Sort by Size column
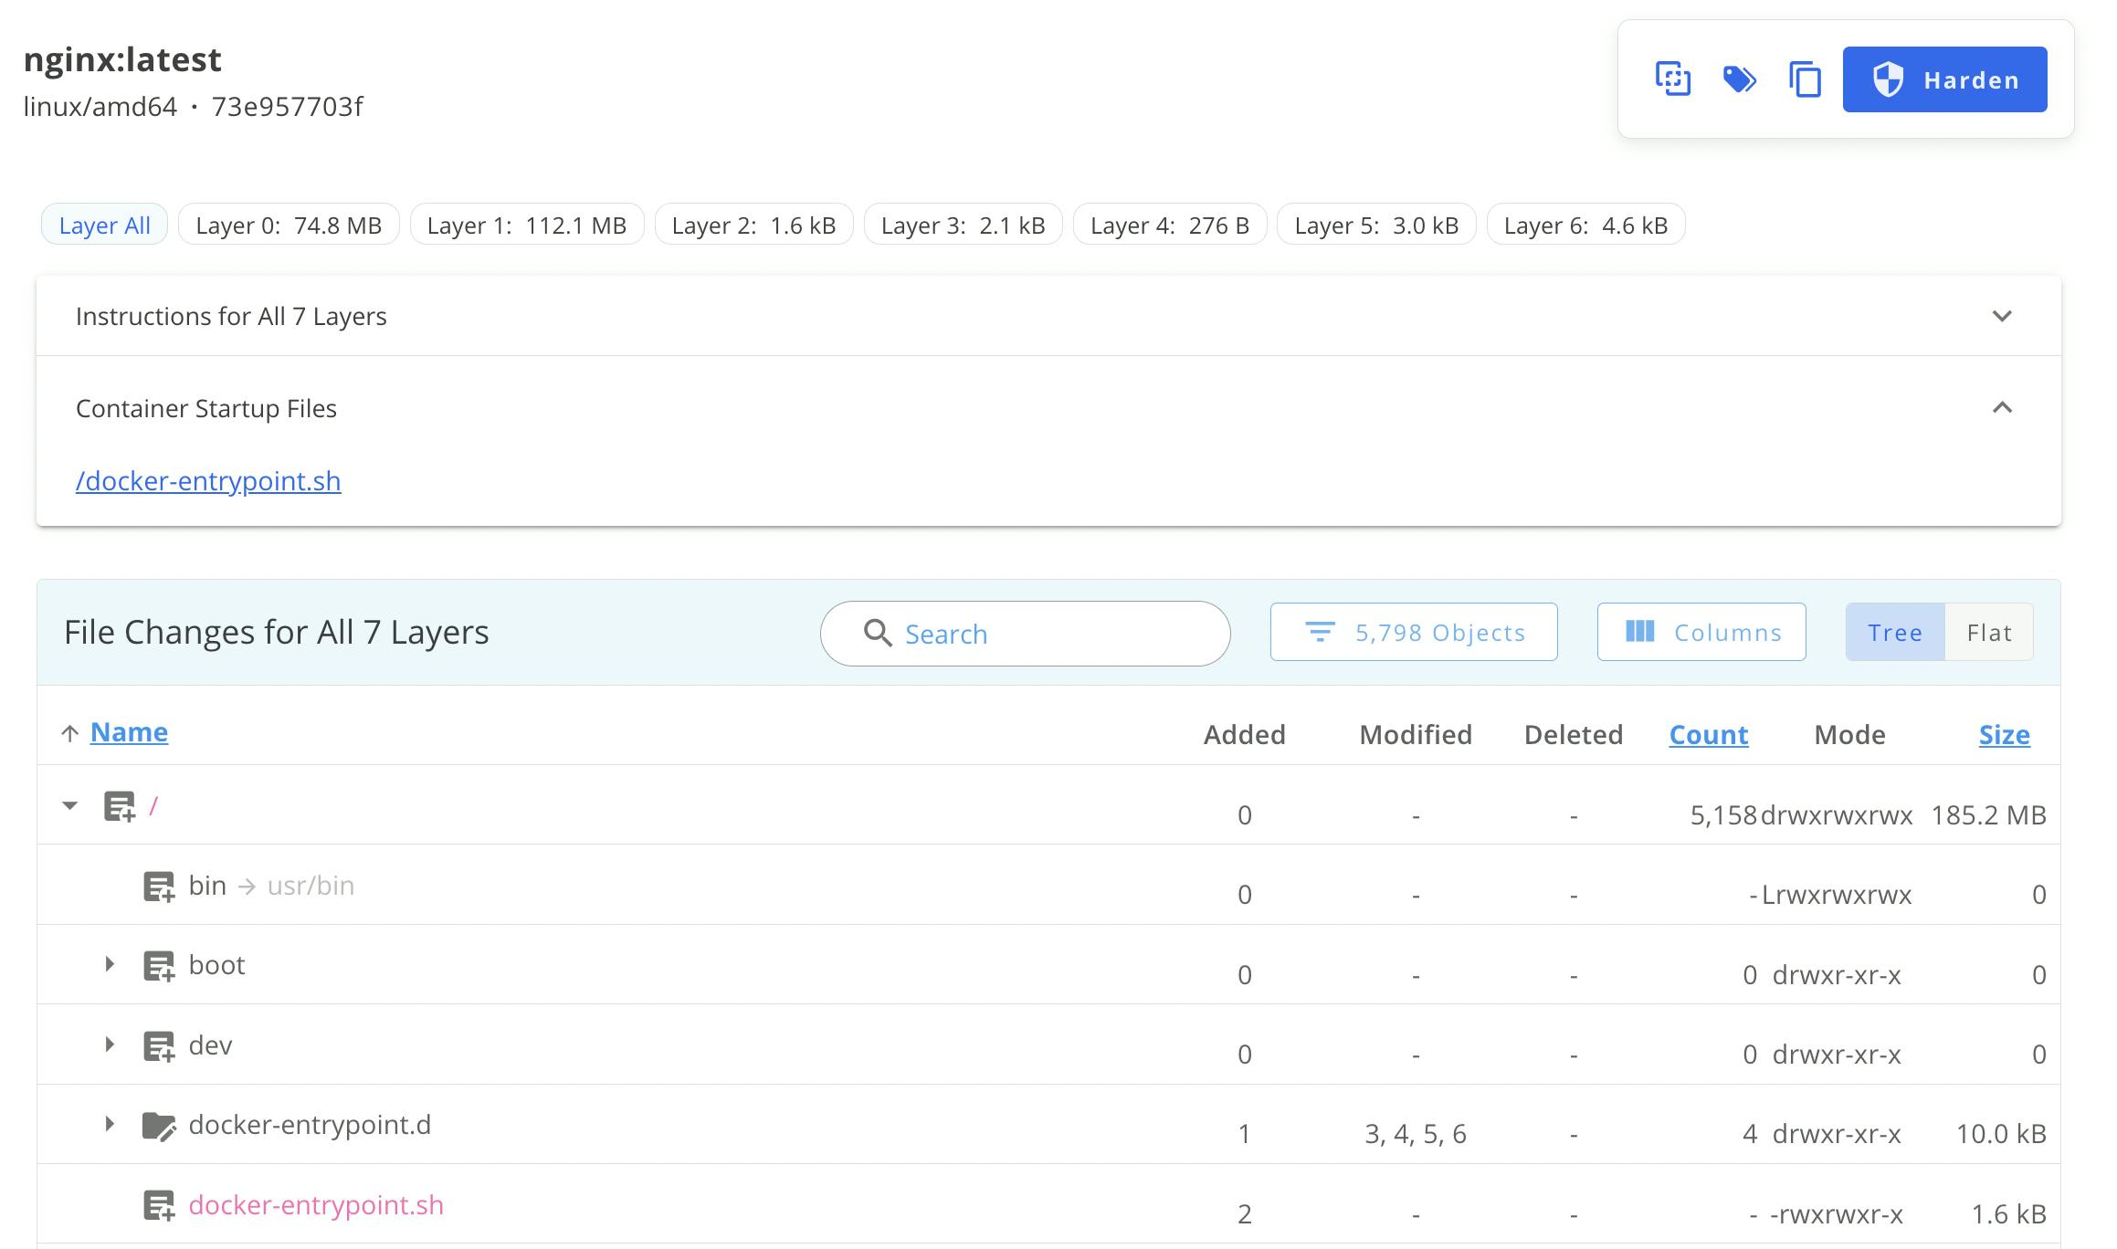This screenshot has width=2117, height=1249. click(x=2005, y=734)
